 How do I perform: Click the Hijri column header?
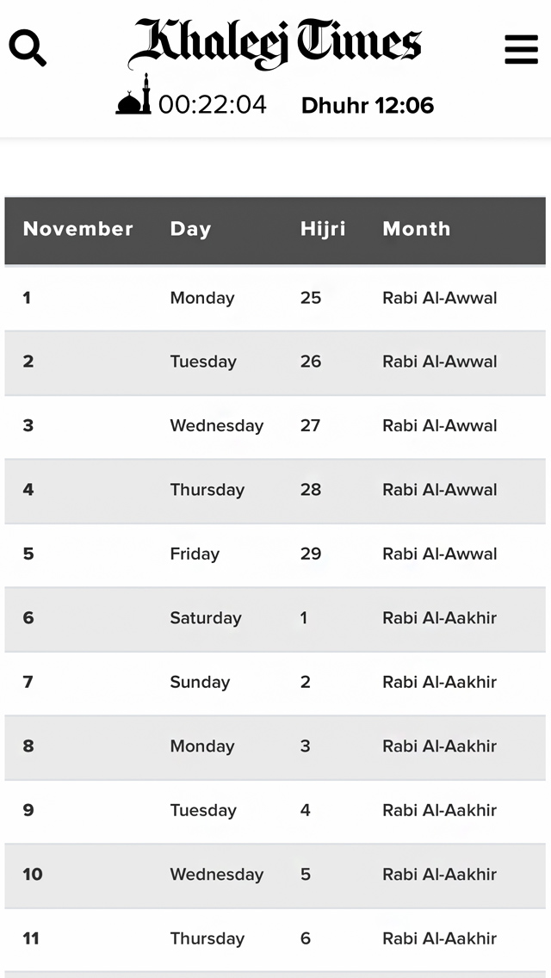(323, 229)
